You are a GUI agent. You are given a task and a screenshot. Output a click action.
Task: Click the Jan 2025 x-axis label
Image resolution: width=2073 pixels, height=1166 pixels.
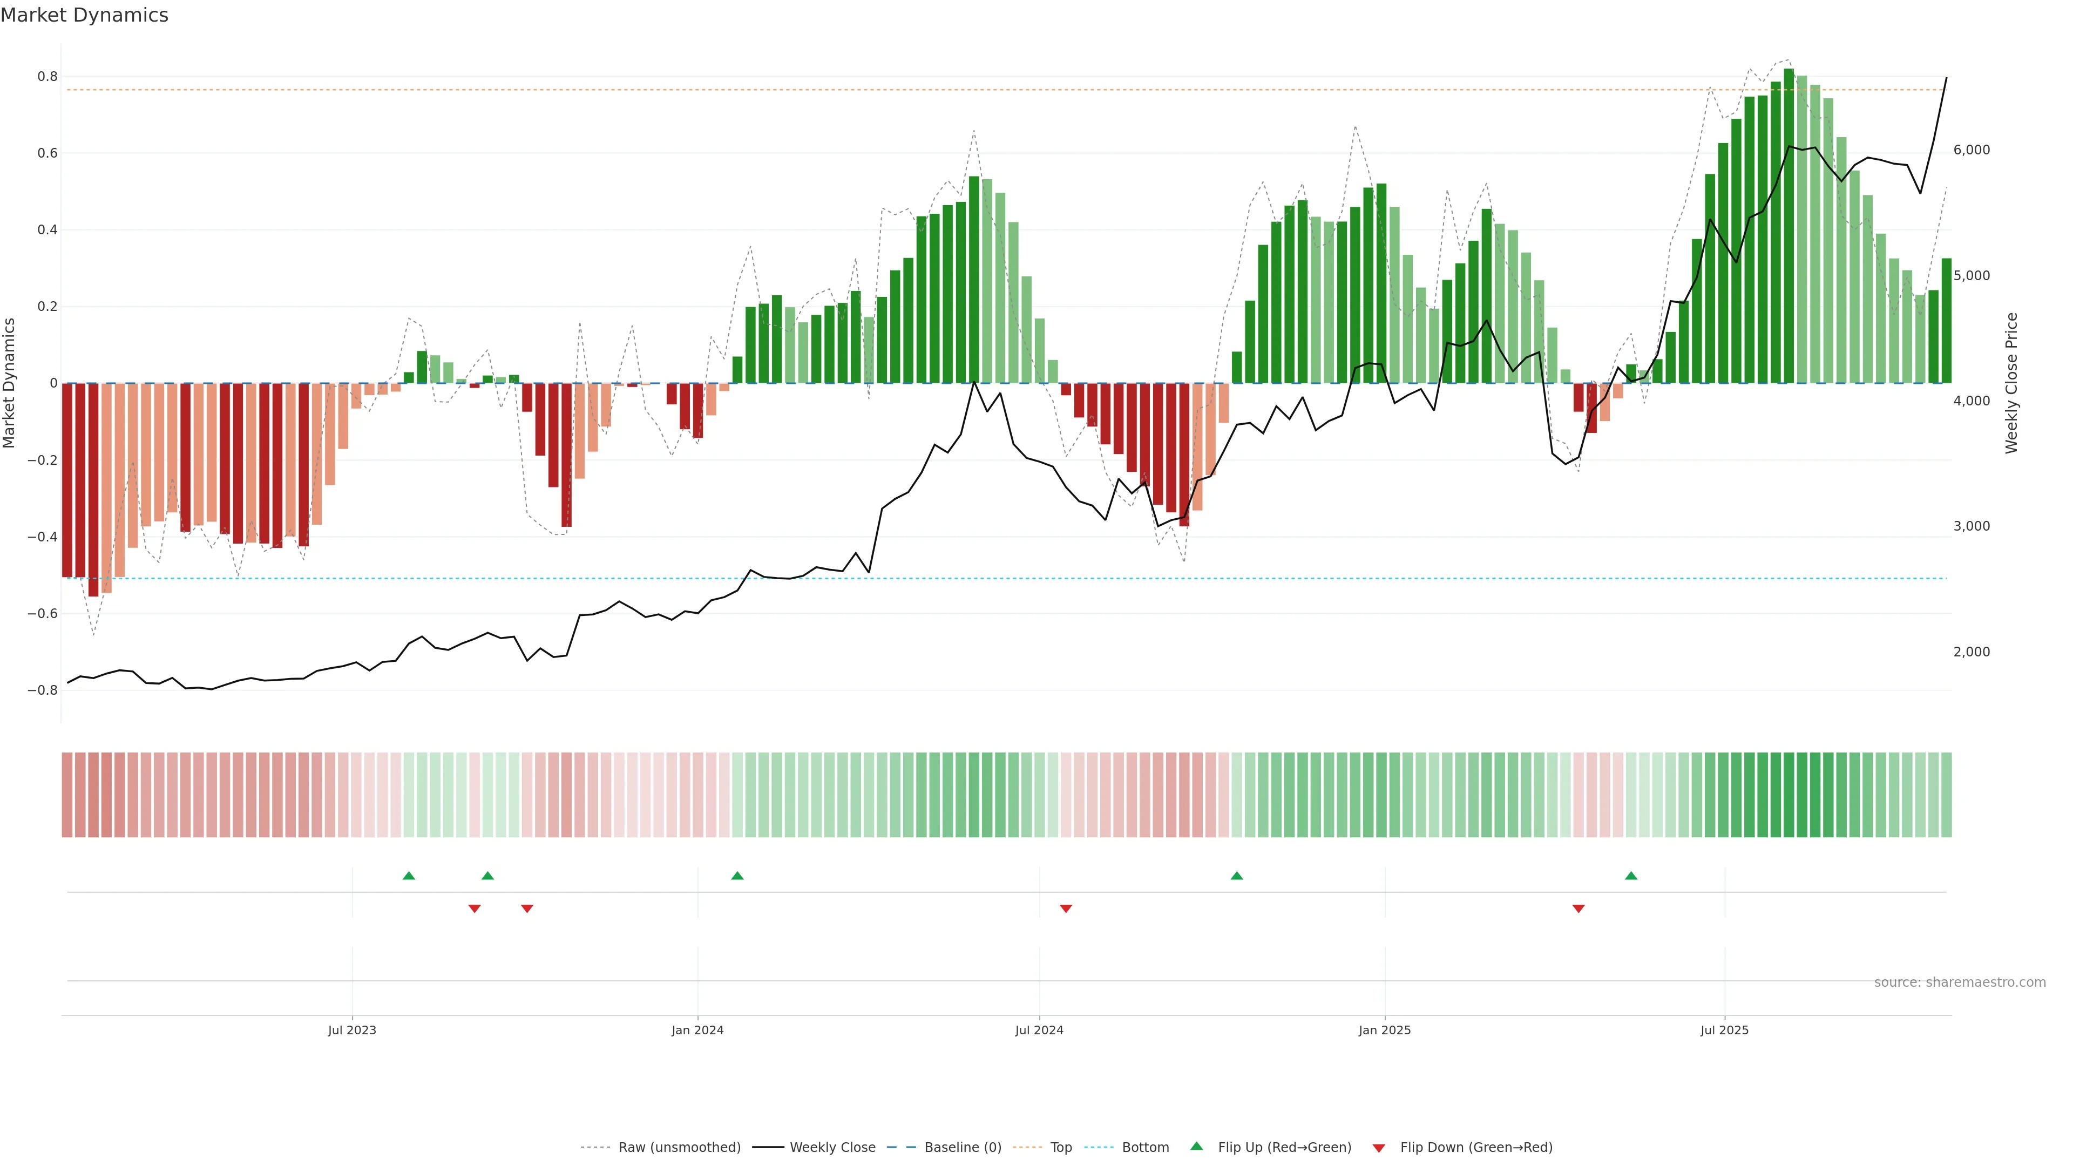click(1384, 1030)
